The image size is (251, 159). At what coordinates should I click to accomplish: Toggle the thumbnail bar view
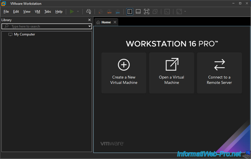(138, 12)
